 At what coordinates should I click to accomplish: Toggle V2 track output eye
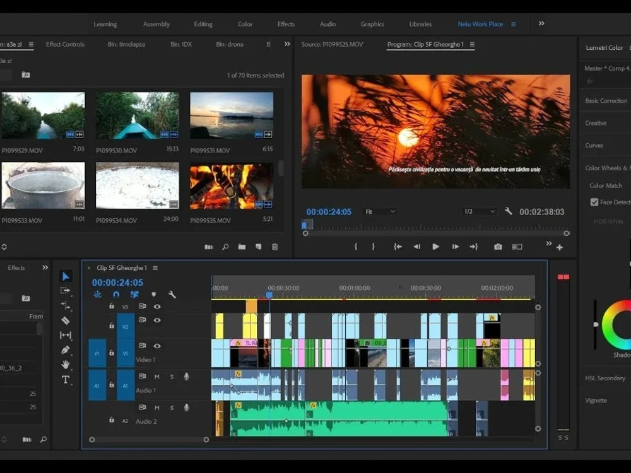[x=157, y=320]
